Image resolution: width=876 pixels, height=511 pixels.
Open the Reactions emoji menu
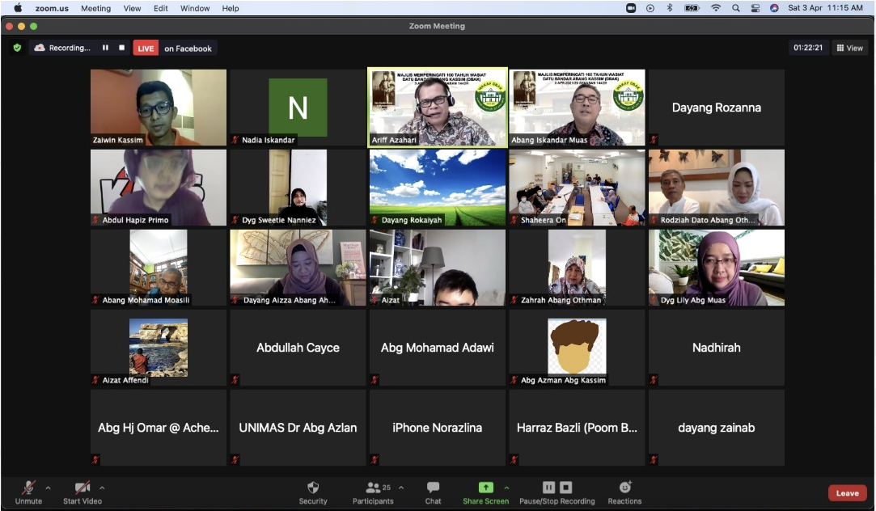[x=624, y=492]
